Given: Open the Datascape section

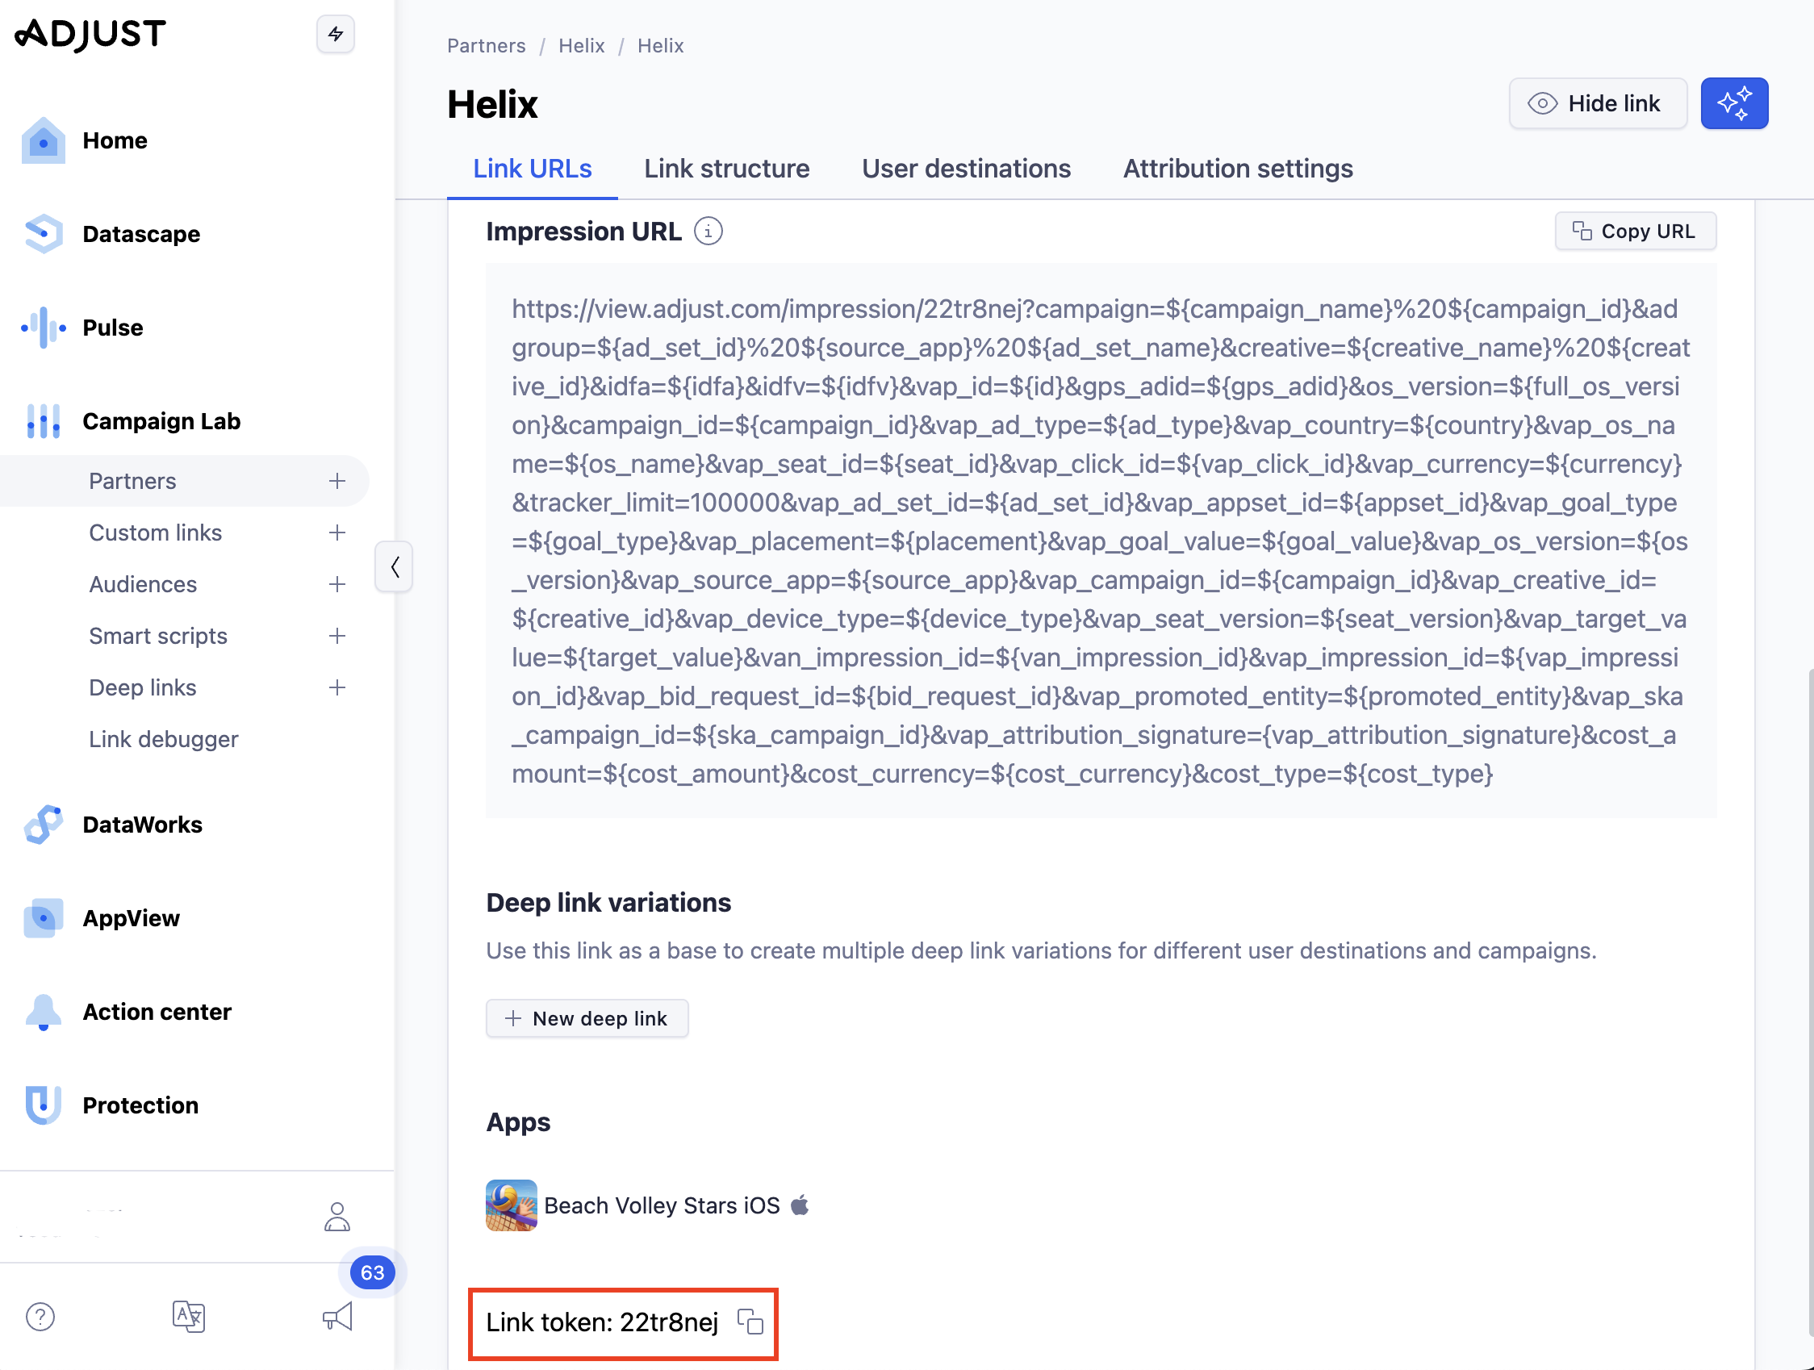Looking at the screenshot, I should point(141,234).
